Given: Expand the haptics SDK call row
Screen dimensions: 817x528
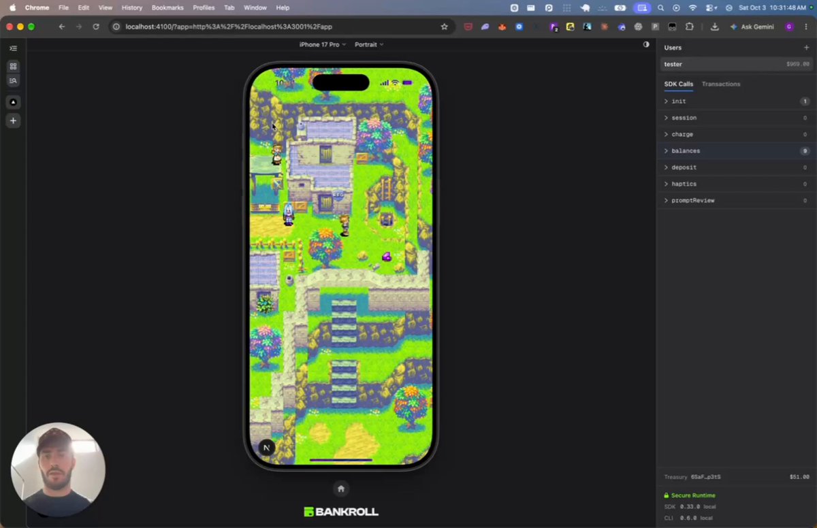Looking at the screenshot, I should [x=737, y=184].
